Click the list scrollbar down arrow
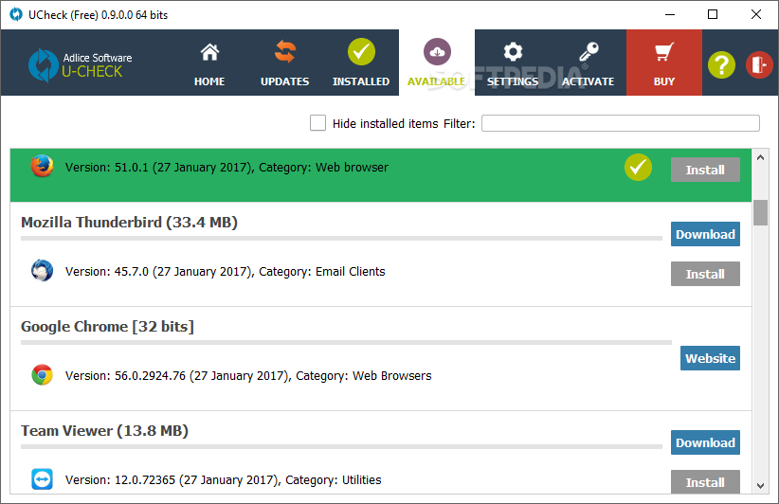 point(760,486)
